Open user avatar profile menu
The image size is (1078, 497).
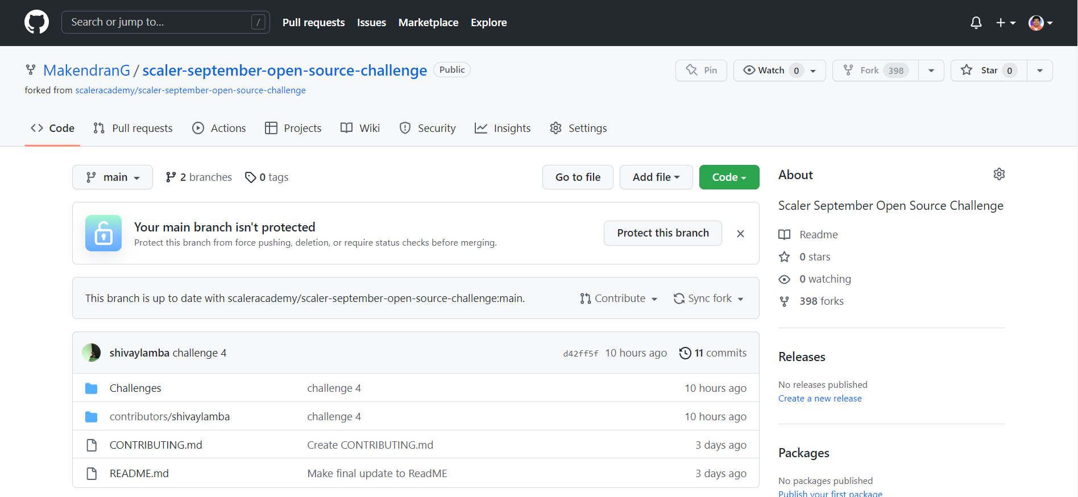coord(1040,23)
